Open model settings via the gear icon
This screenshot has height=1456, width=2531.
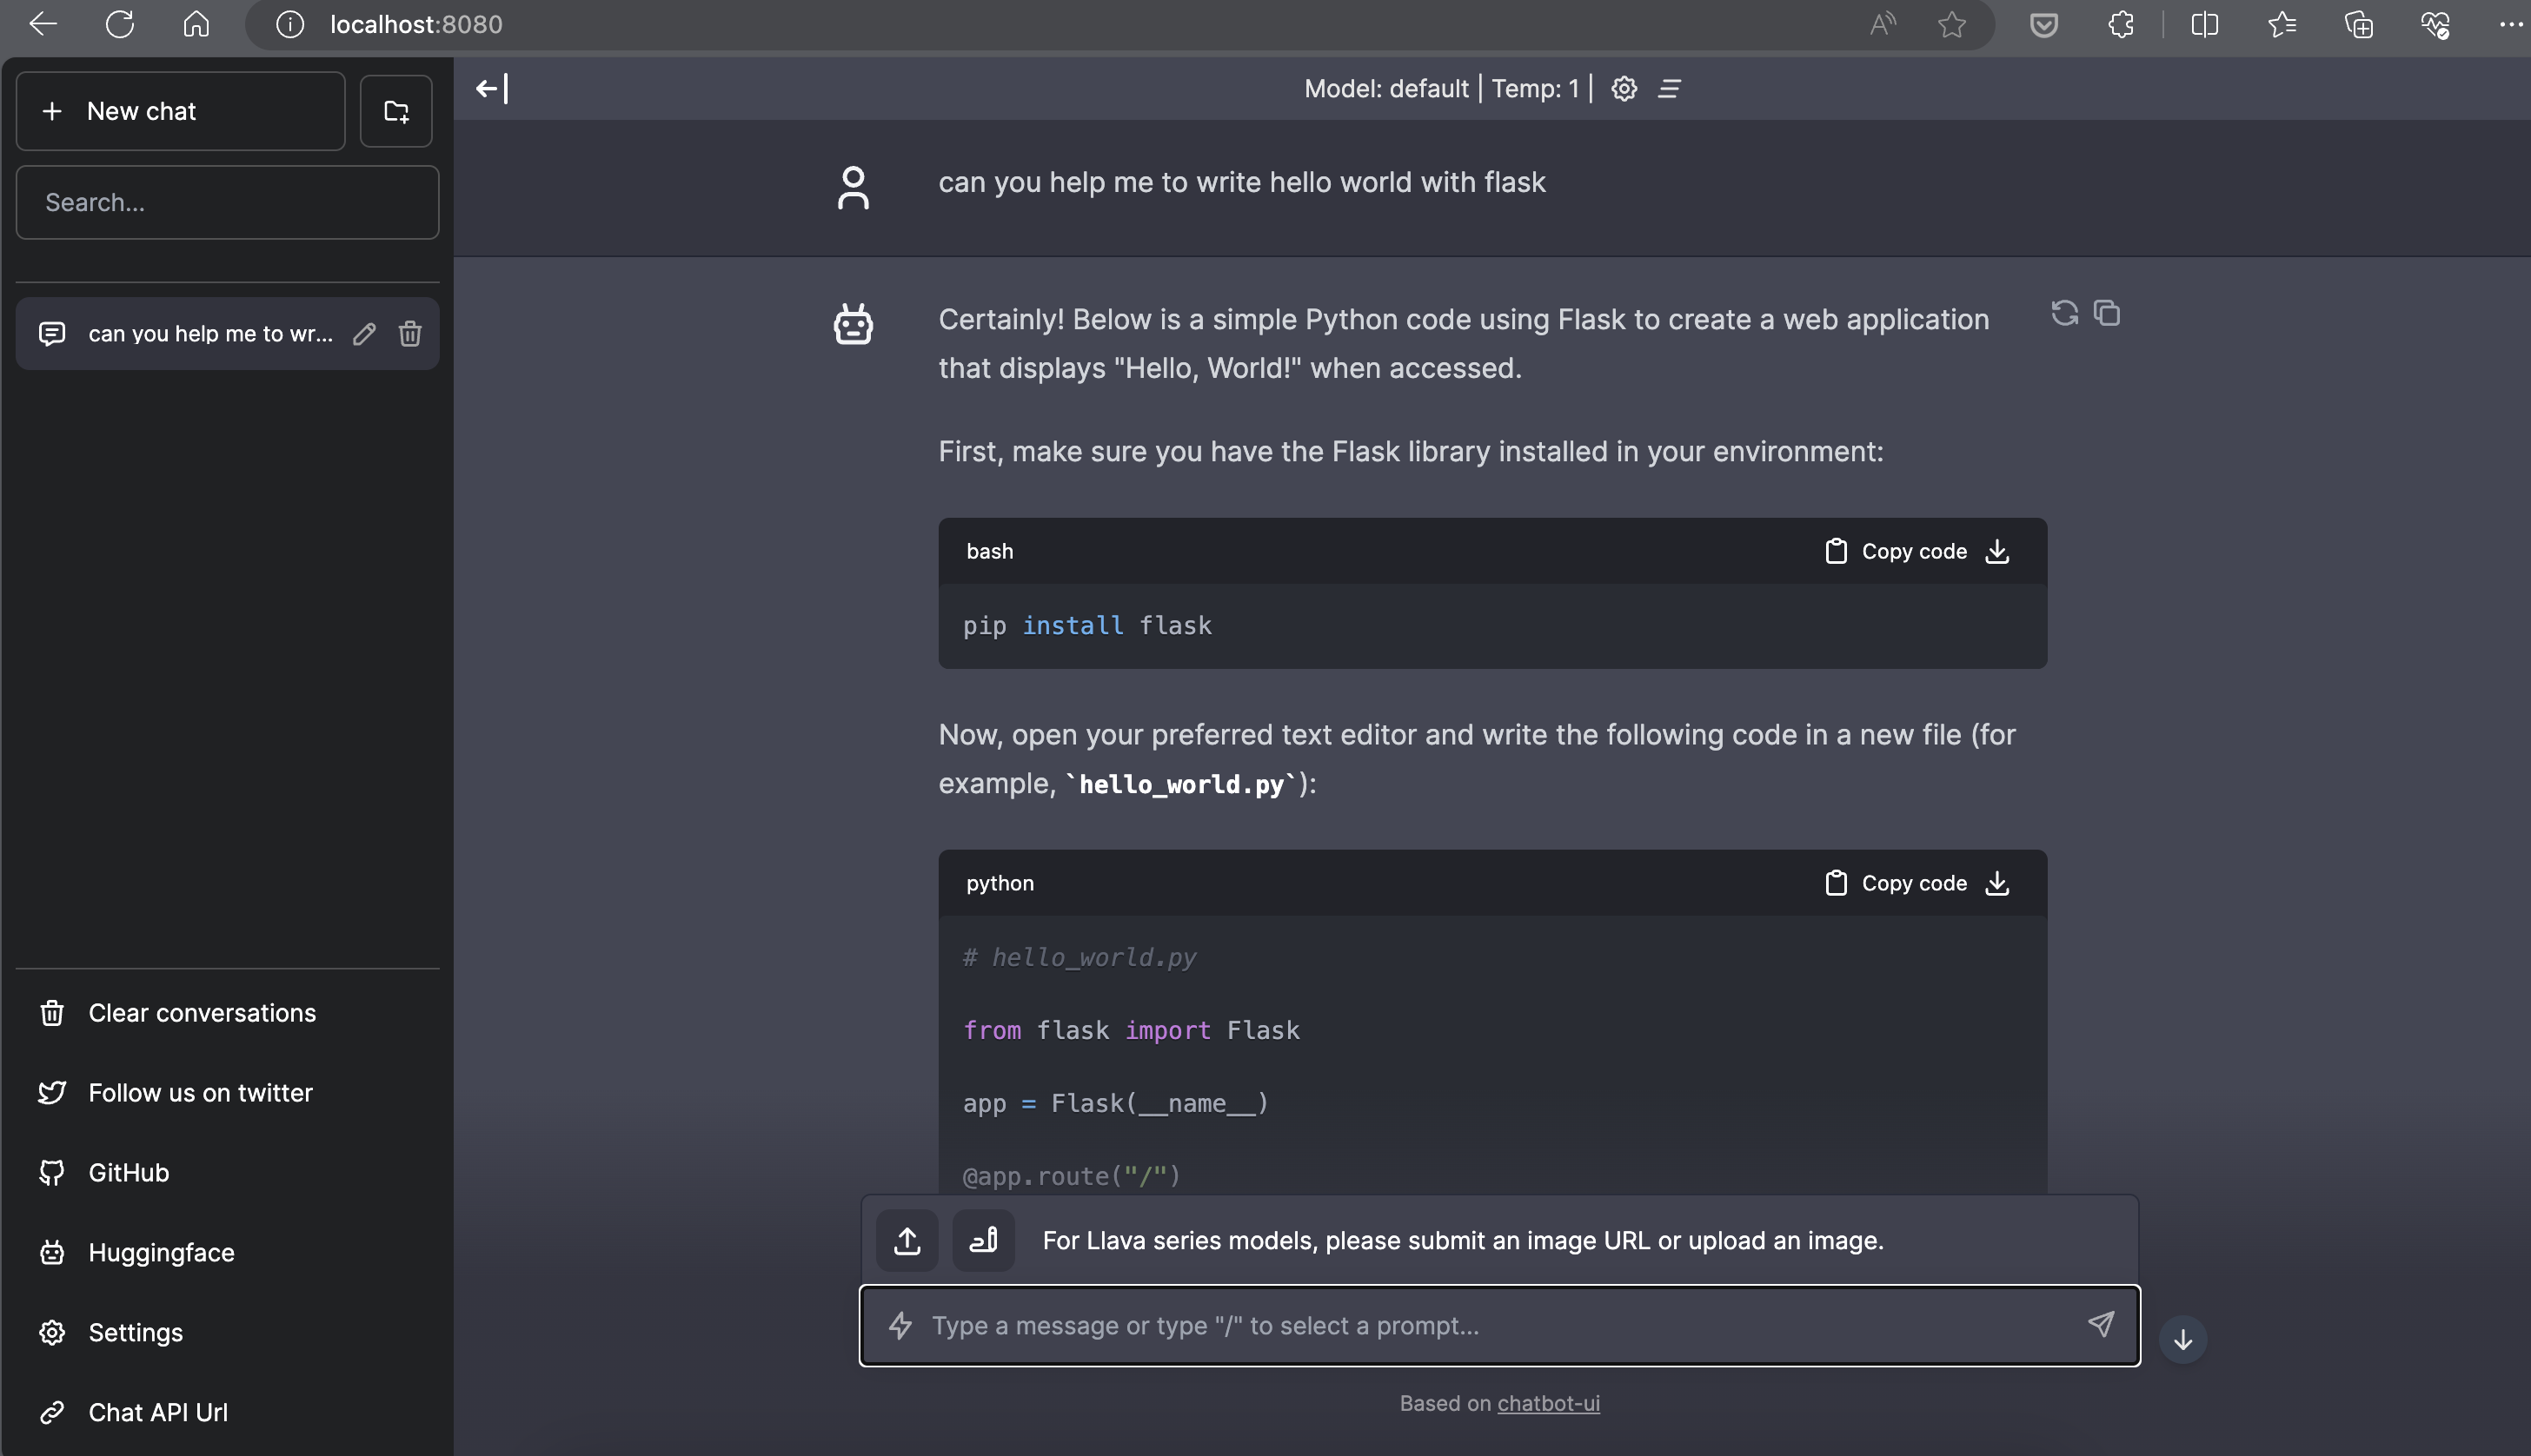click(x=1624, y=89)
